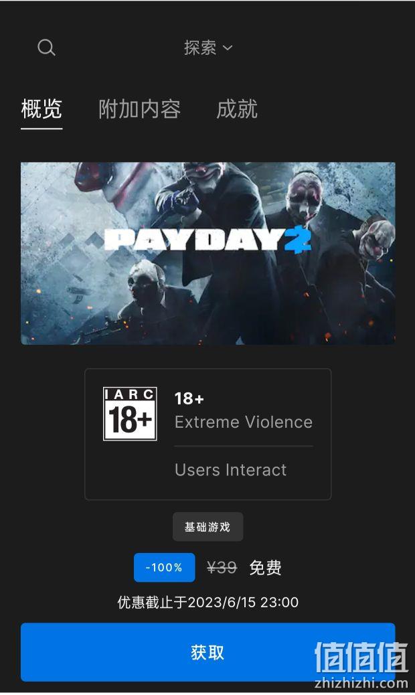Open the zhizhizhi.com watermark link
Viewport: 415px width, 695px height.
click(x=361, y=683)
